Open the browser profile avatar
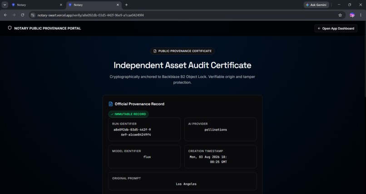The width and height of the screenshot is (366, 194). [352, 15]
